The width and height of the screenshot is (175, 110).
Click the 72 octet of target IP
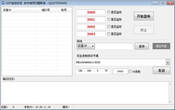(106, 71)
